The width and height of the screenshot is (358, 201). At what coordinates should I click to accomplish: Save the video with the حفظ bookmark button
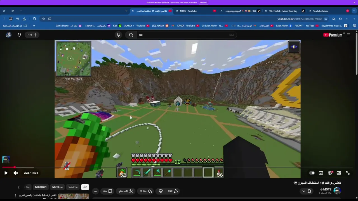tap(108, 191)
